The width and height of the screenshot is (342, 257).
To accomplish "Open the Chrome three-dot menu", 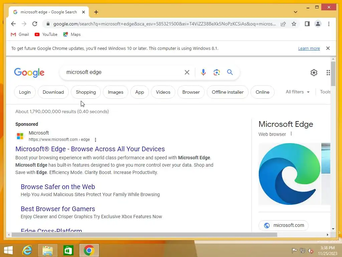I will [329, 24].
